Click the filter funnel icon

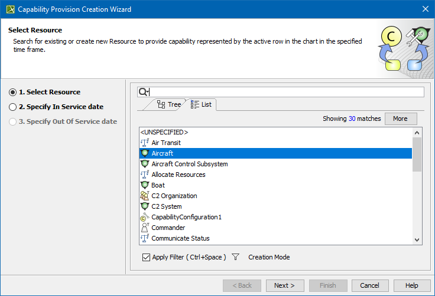tap(235, 257)
